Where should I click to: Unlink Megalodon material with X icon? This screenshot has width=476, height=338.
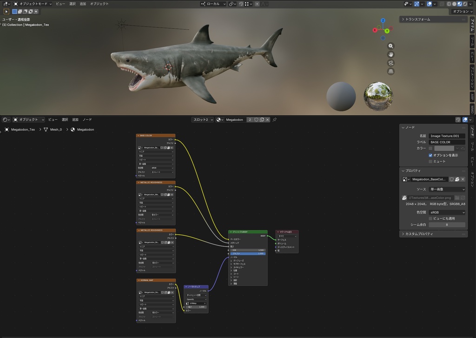coord(267,119)
